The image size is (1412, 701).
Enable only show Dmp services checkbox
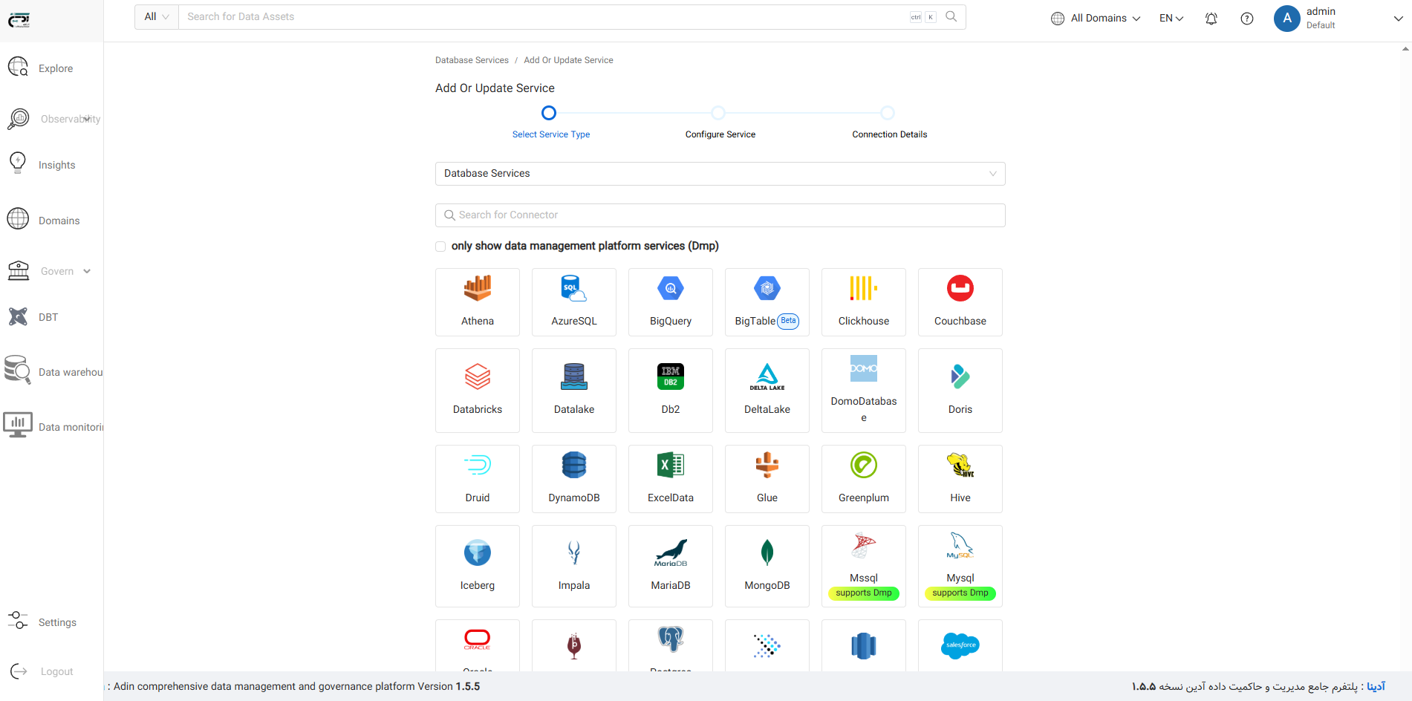pos(440,247)
